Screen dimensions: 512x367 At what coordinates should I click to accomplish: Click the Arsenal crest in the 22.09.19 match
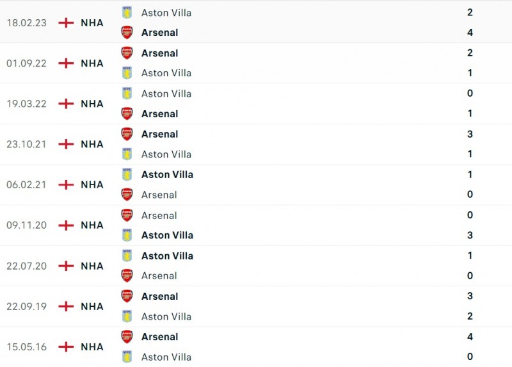coord(127,297)
